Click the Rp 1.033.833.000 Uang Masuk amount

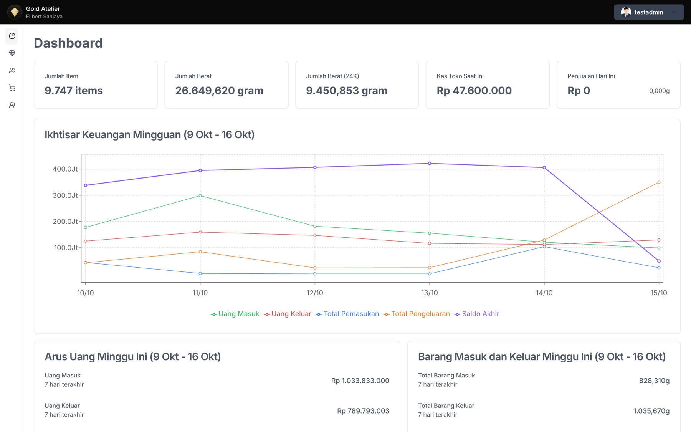(x=360, y=381)
